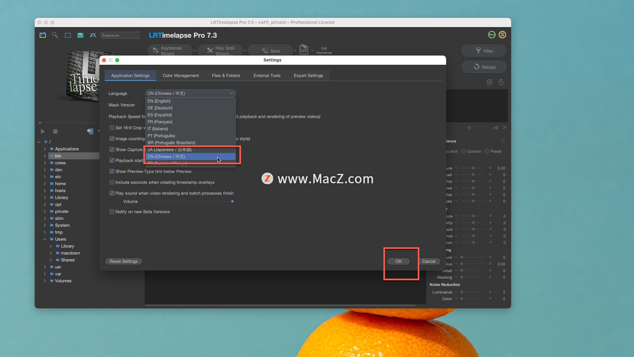
Task: Click the NO CM color management badge
Action: [x=502, y=35]
